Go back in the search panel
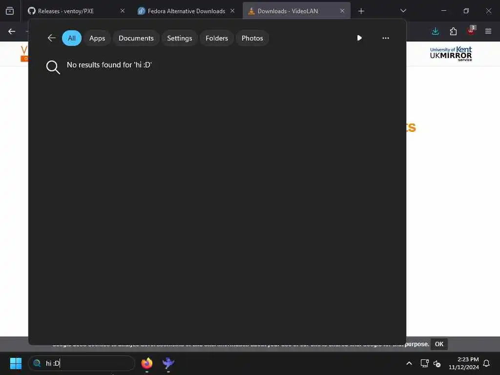The image size is (500, 375). (52, 38)
